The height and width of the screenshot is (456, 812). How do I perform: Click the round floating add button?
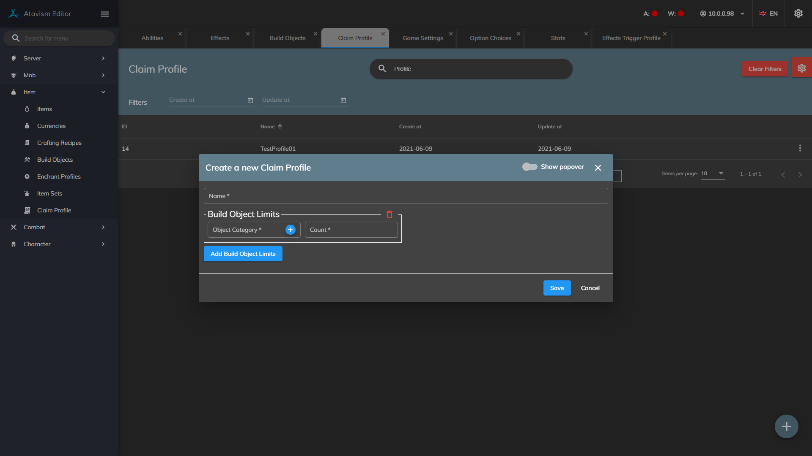pos(786,426)
